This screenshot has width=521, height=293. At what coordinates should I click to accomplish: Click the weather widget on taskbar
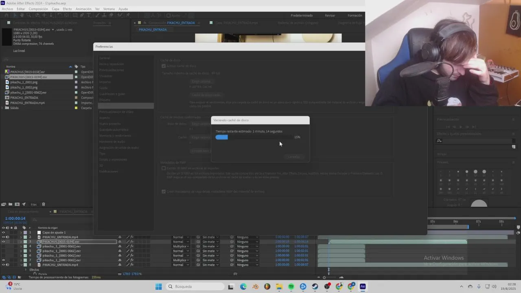tap(14, 286)
